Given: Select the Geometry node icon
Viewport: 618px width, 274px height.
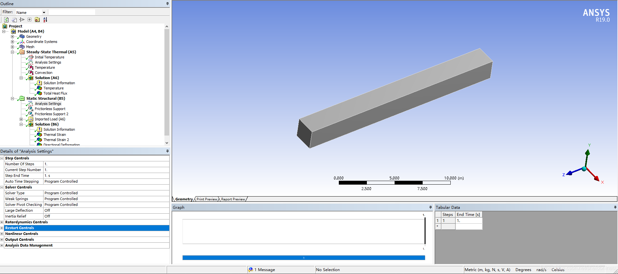Looking at the screenshot, I should [22, 36].
